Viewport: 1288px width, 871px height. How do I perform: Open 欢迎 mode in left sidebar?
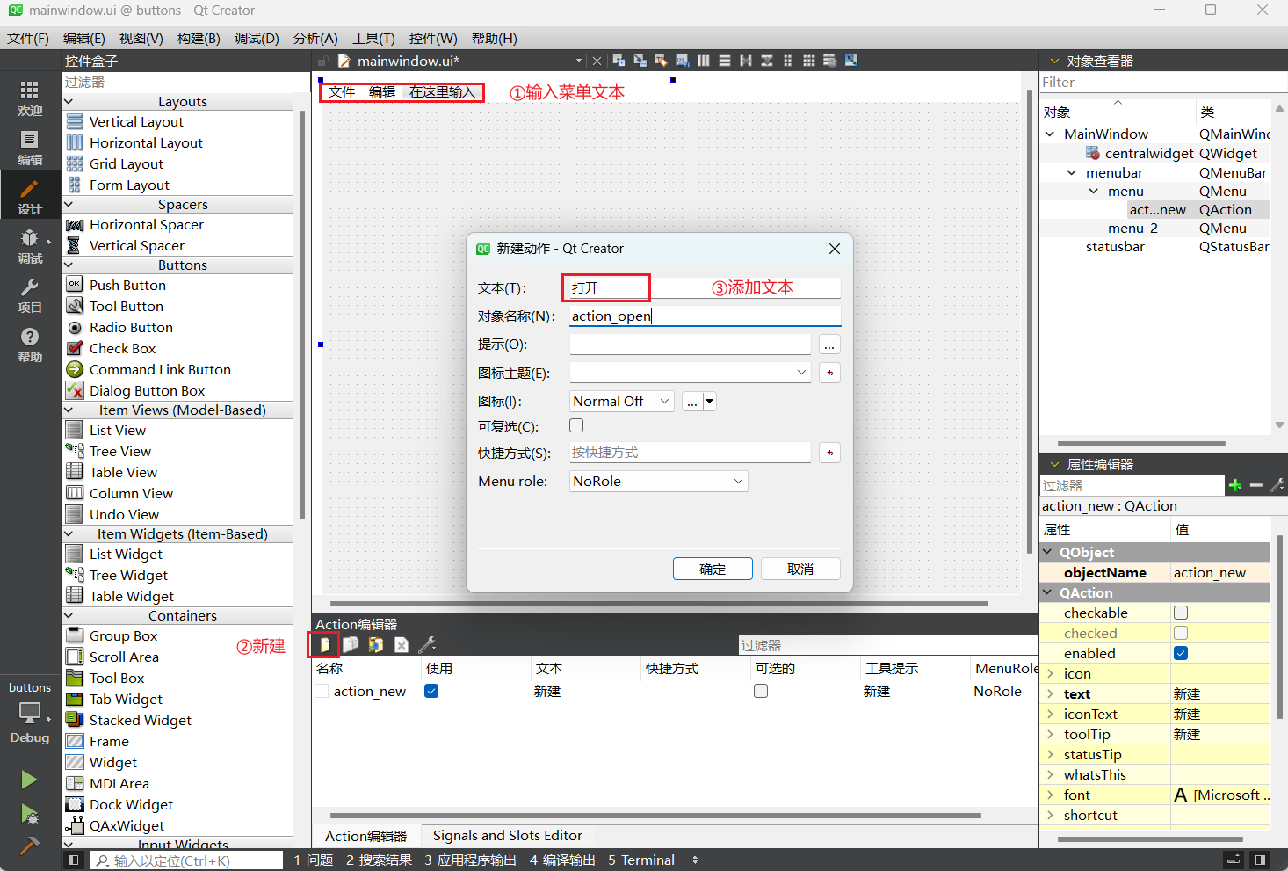click(30, 98)
